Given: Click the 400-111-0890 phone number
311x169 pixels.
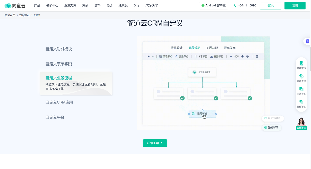Looking at the screenshot, I should pos(247,5).
